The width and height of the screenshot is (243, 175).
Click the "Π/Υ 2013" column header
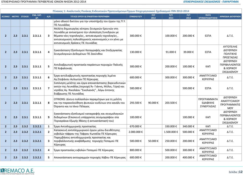171,17
